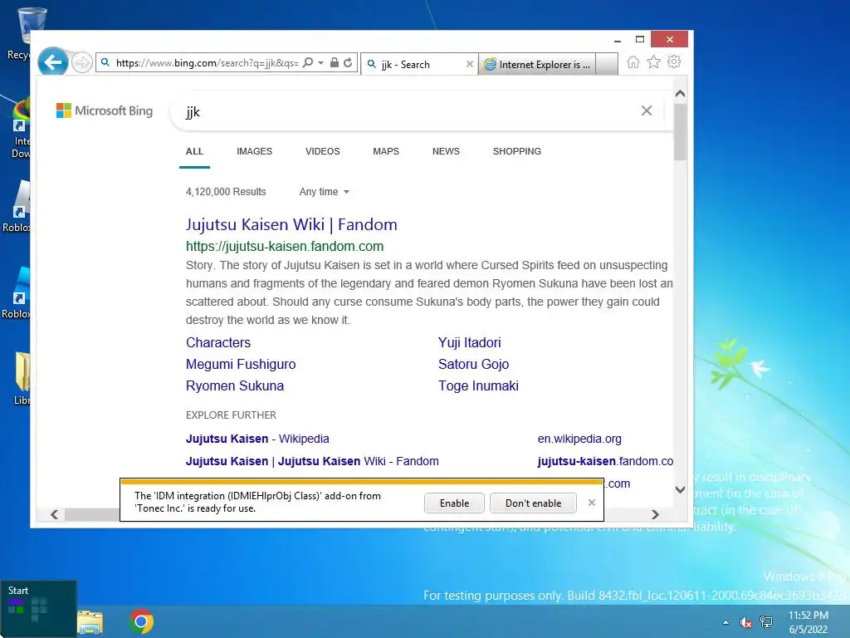Open the Toge Inumaki sublink
The width and height of the screenshot is (850, 638).
point(478,386)
